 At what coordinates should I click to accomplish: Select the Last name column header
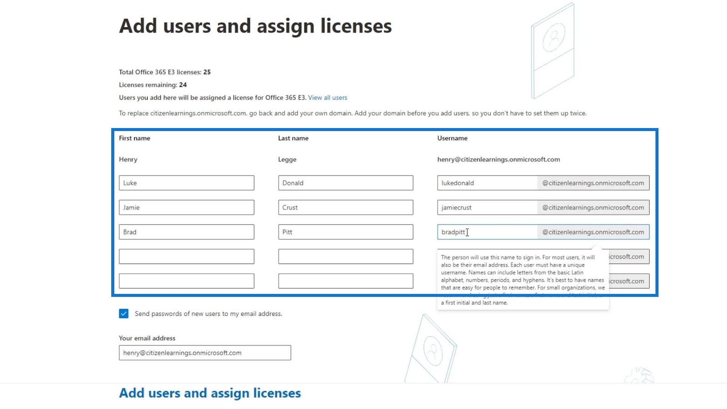293,138
